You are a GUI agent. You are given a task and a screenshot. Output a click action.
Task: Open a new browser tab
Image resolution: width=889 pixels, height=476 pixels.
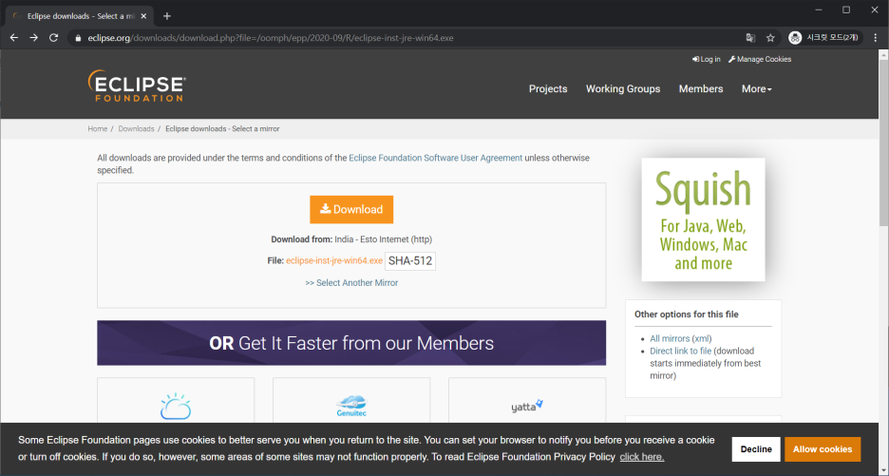click(x=167, y=16)
